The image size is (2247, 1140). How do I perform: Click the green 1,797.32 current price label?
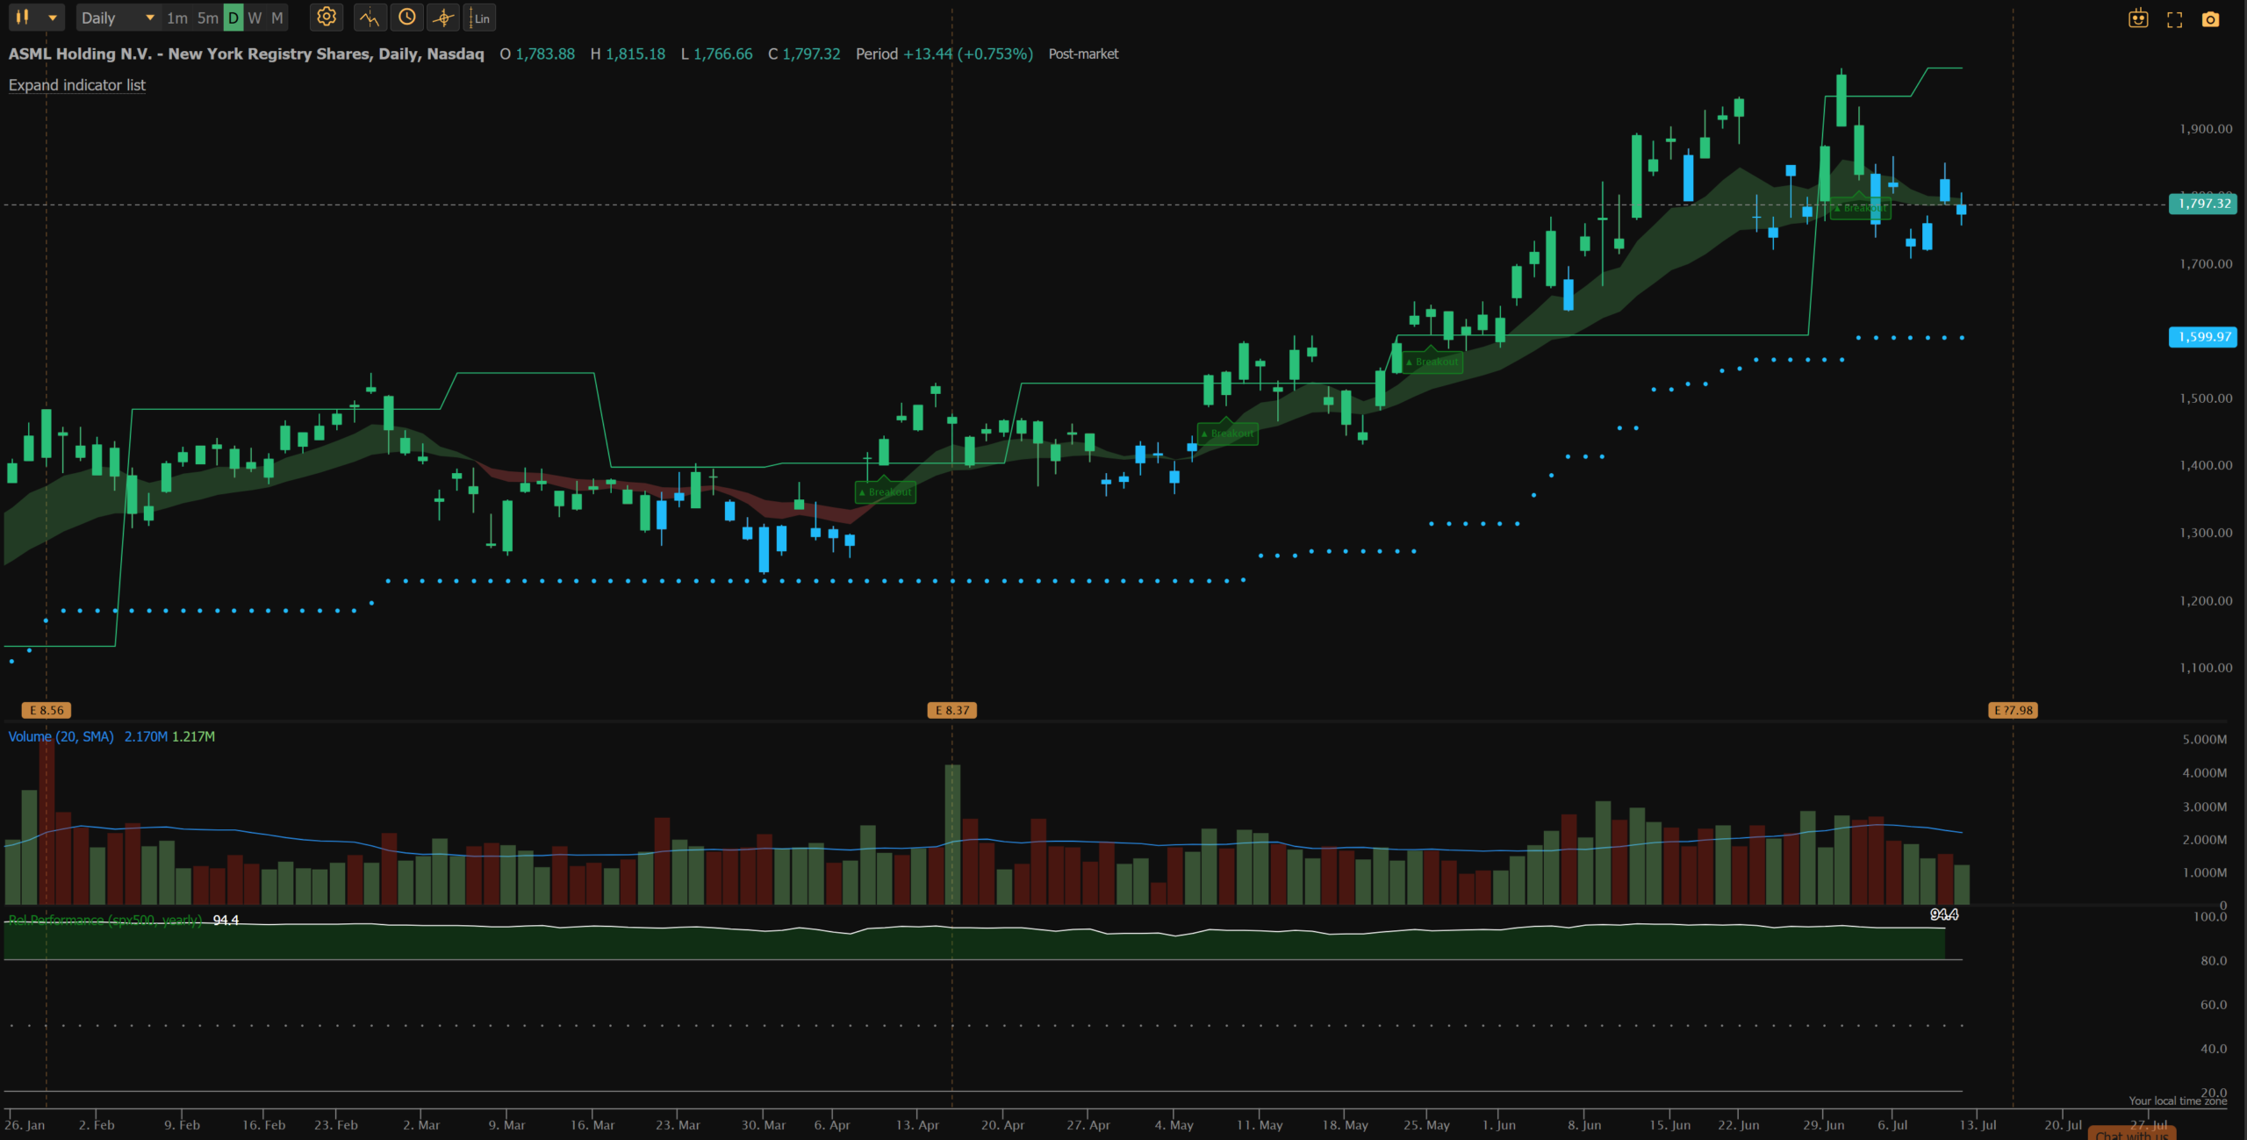coord(2203,204)
